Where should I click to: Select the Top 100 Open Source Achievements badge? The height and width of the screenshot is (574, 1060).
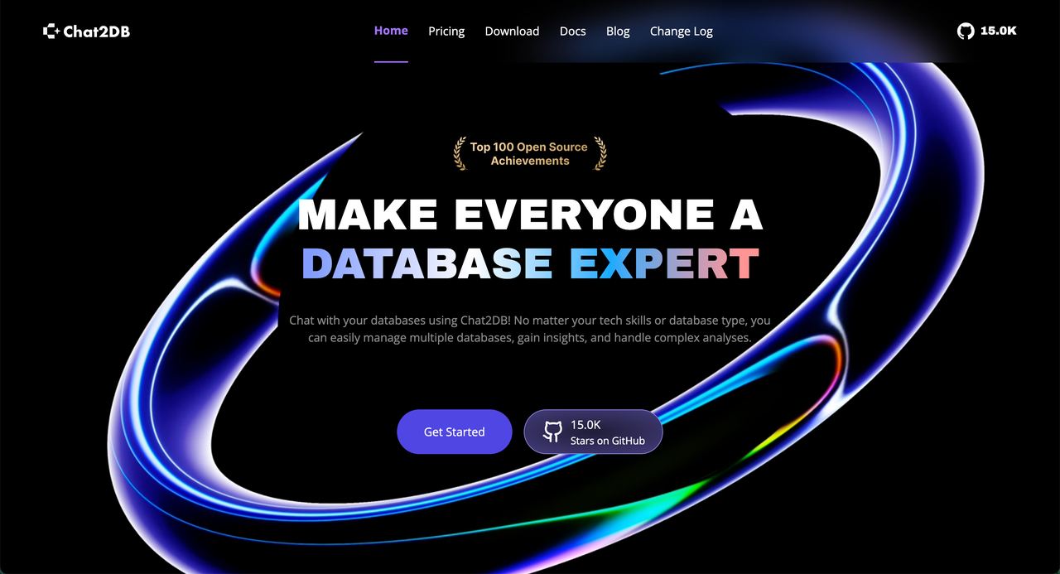(x=530, y=153)
